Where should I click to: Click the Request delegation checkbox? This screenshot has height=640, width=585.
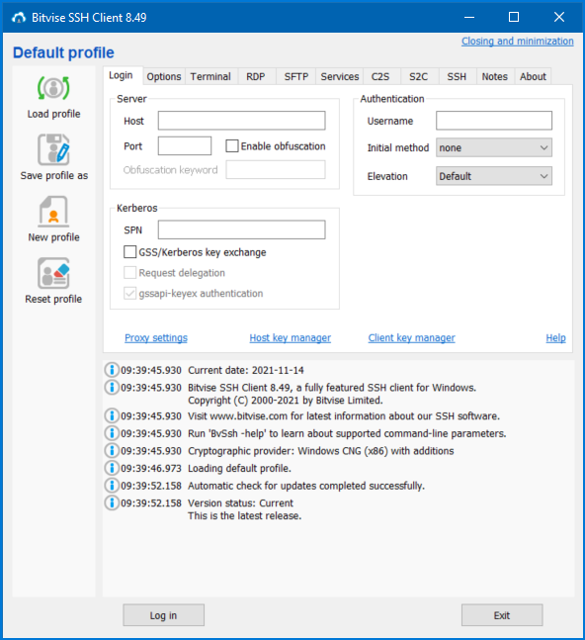(x=130, y=273)
